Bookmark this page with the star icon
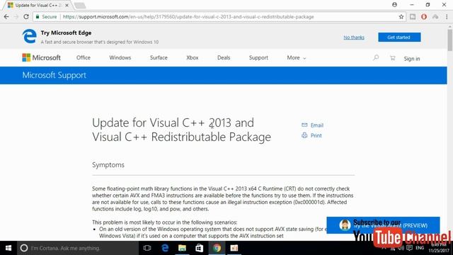453x255 pixels. [401, 17]
